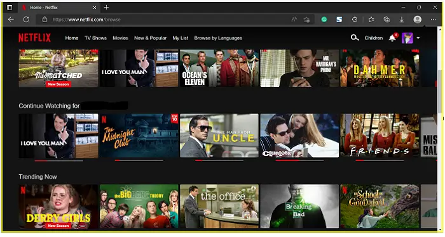
Task: Open Mismatched thumbnail
Action: click(58, 68)
